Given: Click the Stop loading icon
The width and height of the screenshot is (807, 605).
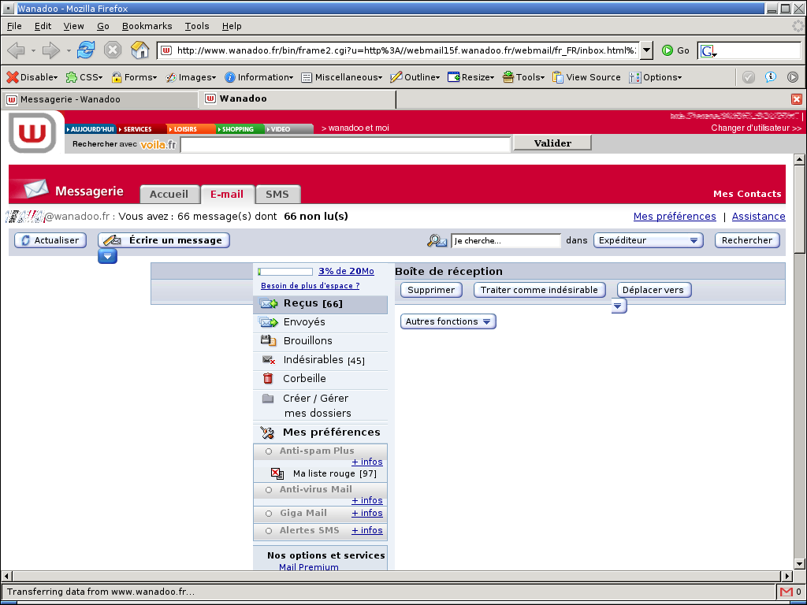Looking at the screenshot, I should tap(112, 50).
